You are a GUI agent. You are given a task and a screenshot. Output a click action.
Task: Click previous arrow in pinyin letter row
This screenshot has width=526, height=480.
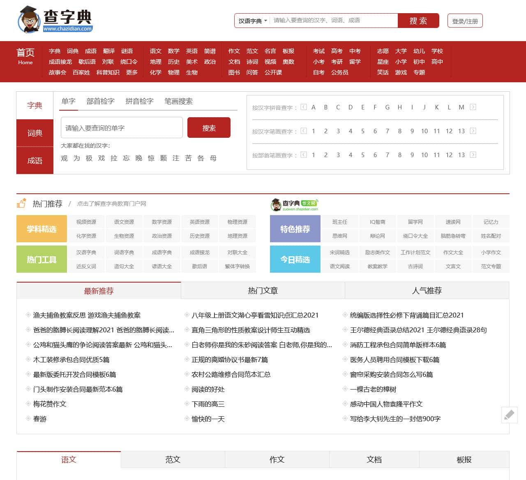click(x=304, y=107)
